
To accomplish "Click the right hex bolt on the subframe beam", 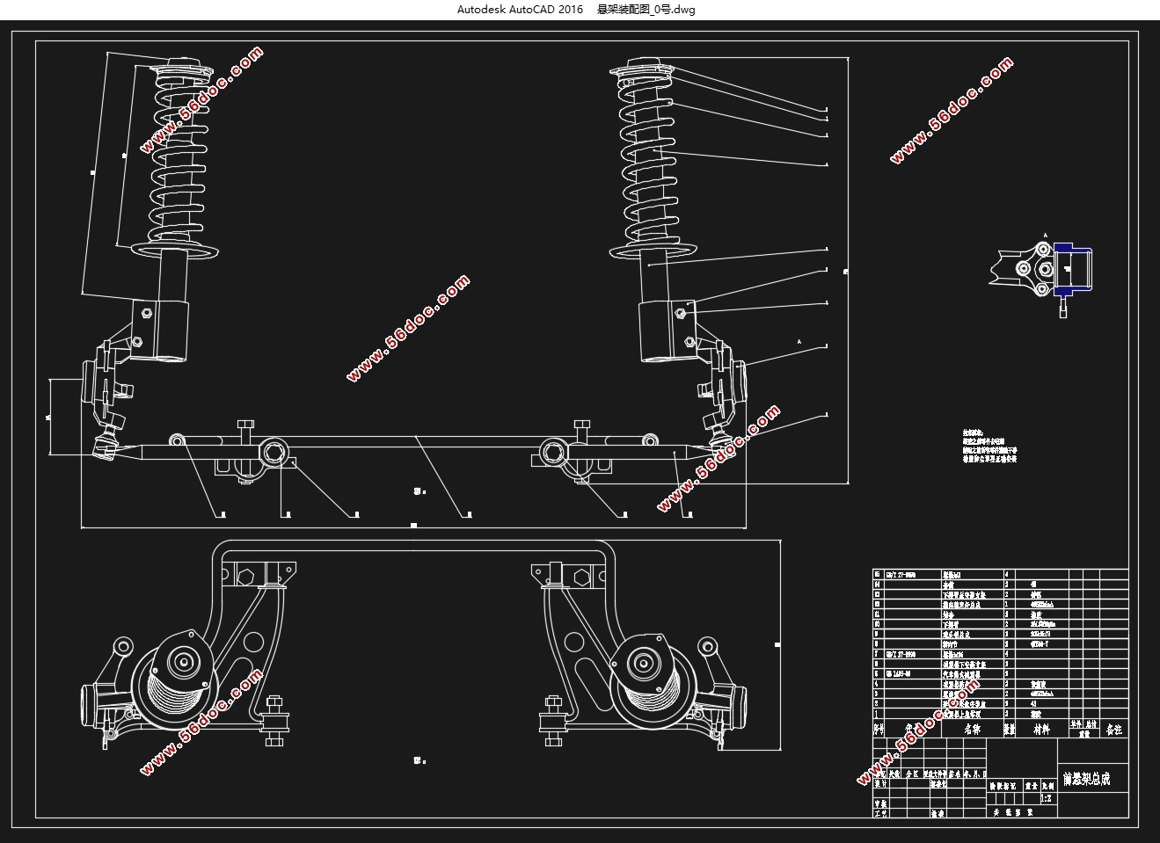I will [553, 454].
